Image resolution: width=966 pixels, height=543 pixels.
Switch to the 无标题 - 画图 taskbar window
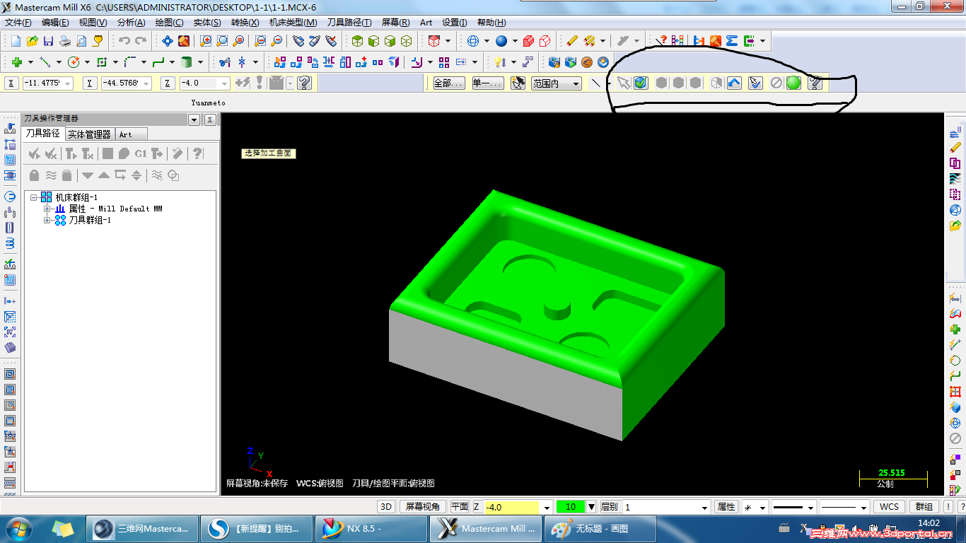click(x=600, y=528)
